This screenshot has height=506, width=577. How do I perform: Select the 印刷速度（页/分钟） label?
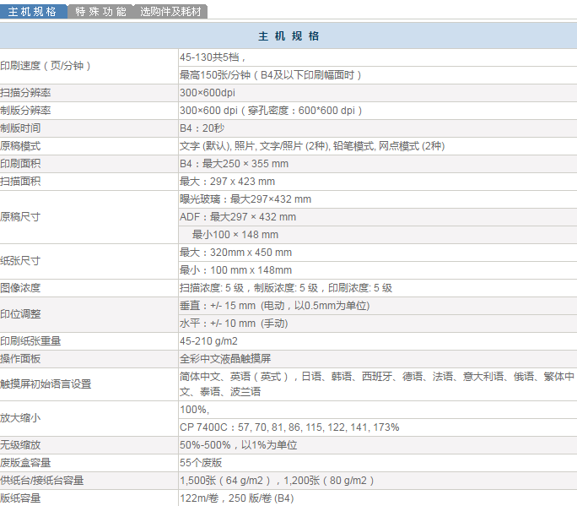tap(46, 66)
